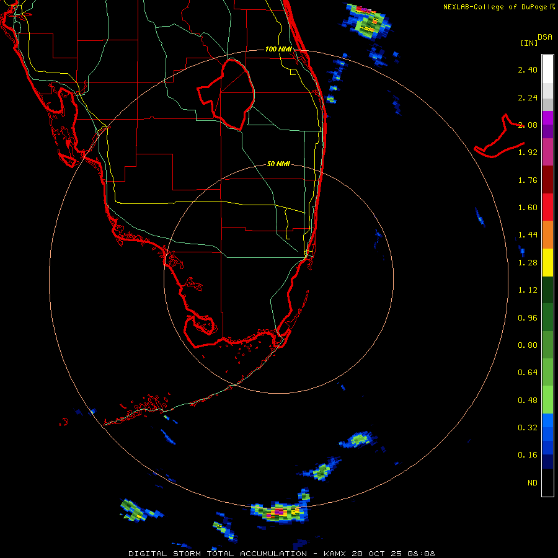
Task: Pick the orange legend swatch
Action: click(547, 235)
